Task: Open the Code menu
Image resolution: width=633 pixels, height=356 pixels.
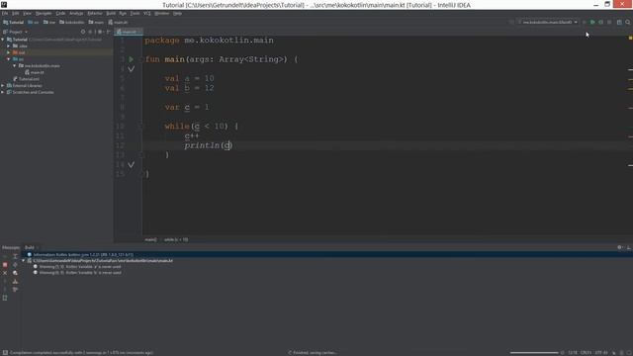Action: coord(60,13)
